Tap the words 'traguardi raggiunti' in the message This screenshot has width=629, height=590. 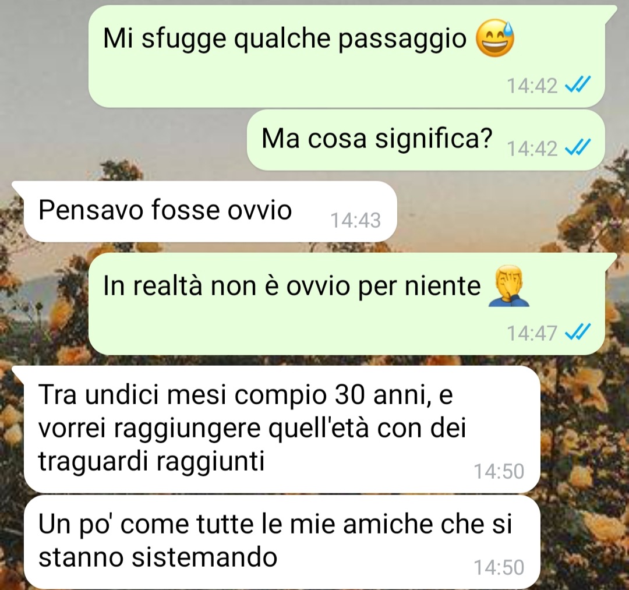tap(151, 462)
